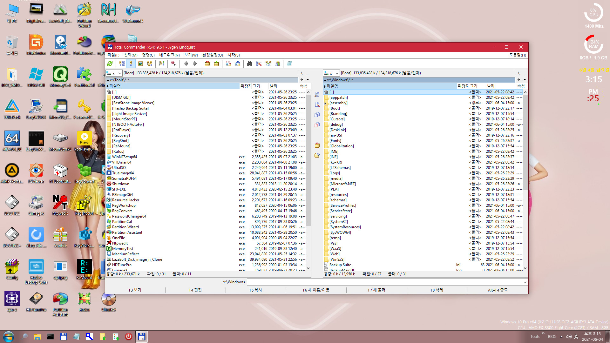Open file search with the binoculars icon
This screenshot has height=343, width=610.
click(250, 64)
